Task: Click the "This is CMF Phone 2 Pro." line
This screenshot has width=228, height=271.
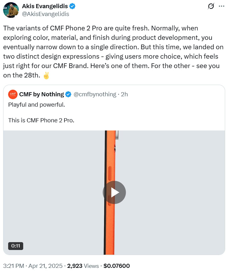Action: [x=41, y=120]
